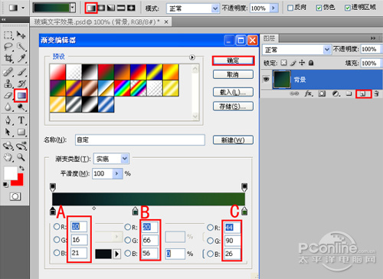Image resolution: width=383 pixels, height=279 pixels.
Task: Click the 载入 Load button
Action: (233, 92)
